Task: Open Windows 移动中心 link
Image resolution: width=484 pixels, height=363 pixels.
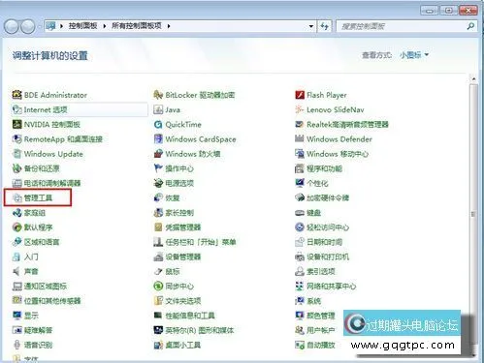Action: coord(338,154)
